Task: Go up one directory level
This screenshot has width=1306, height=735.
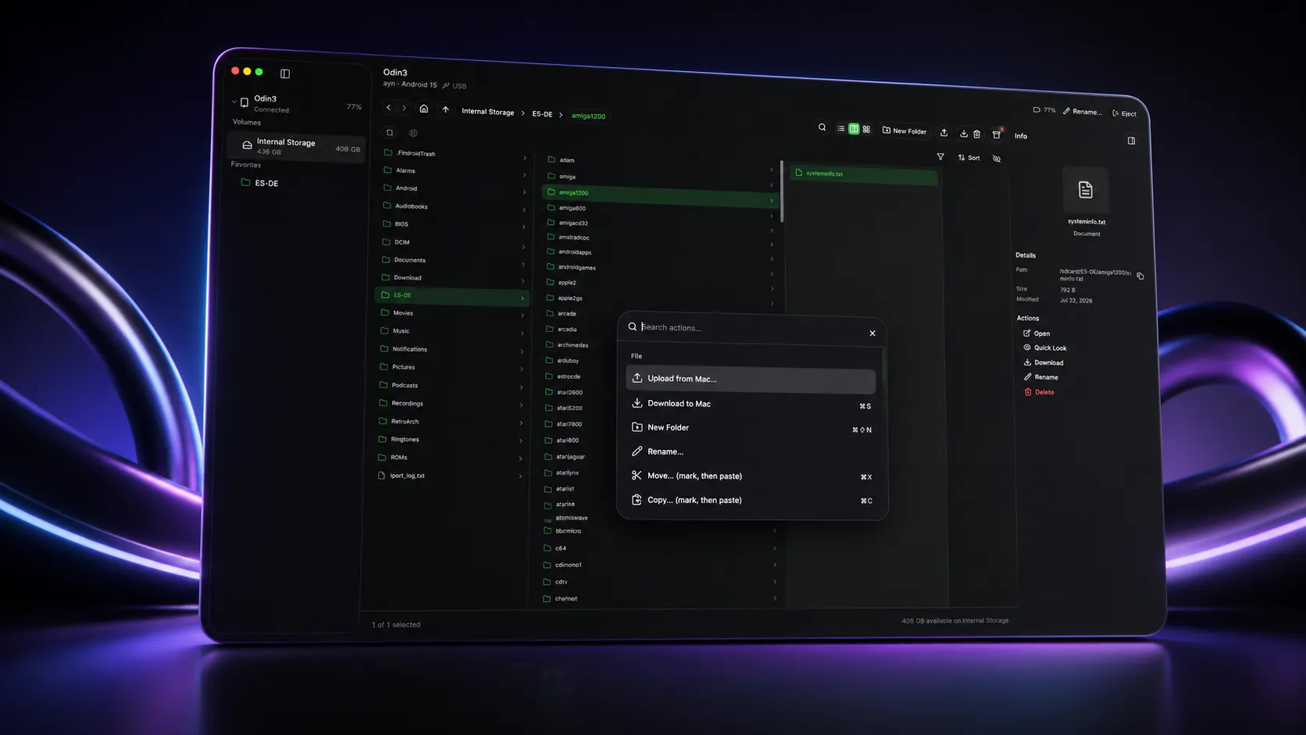Action: [445, 109]
